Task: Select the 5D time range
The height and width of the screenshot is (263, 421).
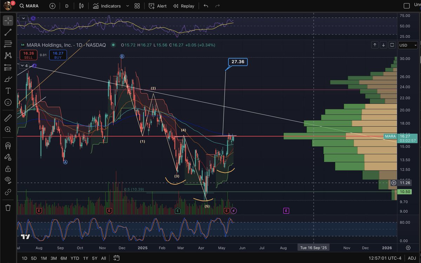Action: pyautogui.click(x=34, y=258)
